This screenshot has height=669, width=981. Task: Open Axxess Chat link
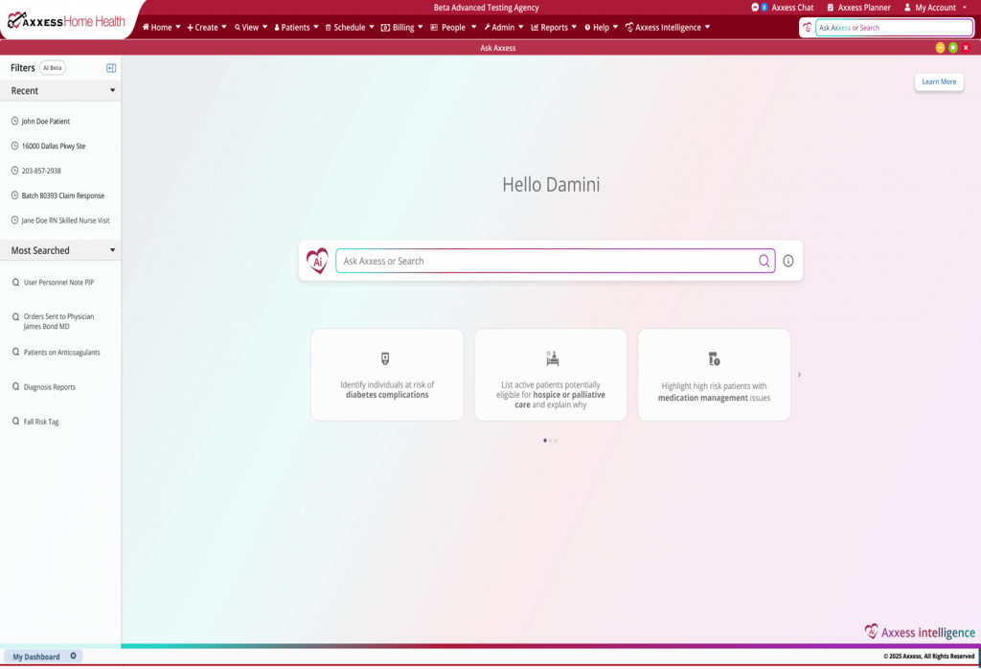pos(792,8)
